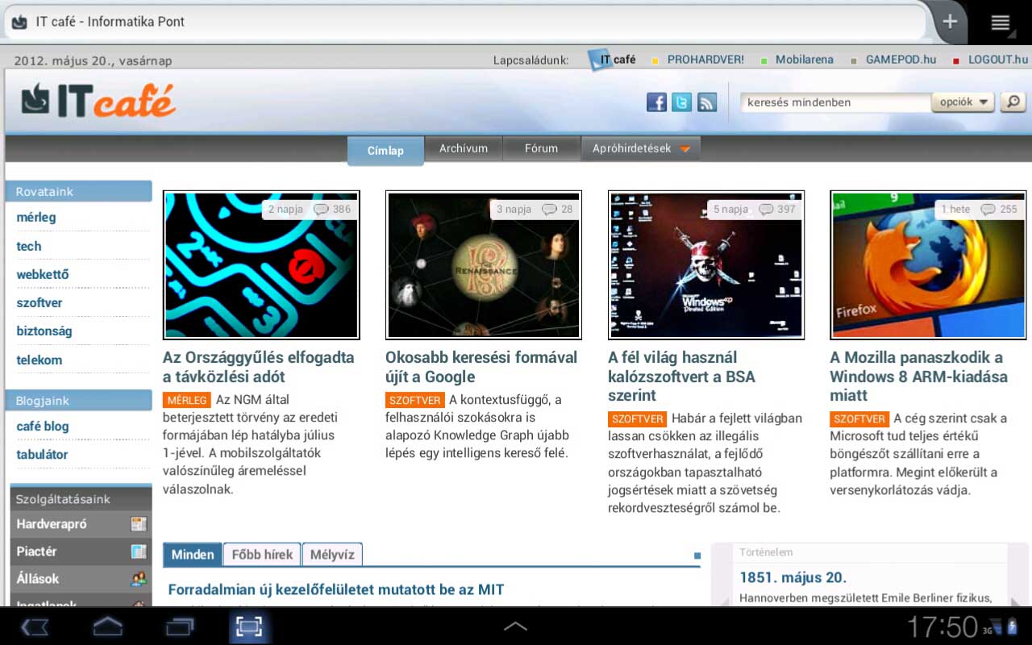Viewport: 1032px width, 645px height.
Task: Open the Firefox article thumbnail
Action: coord(928,265)
